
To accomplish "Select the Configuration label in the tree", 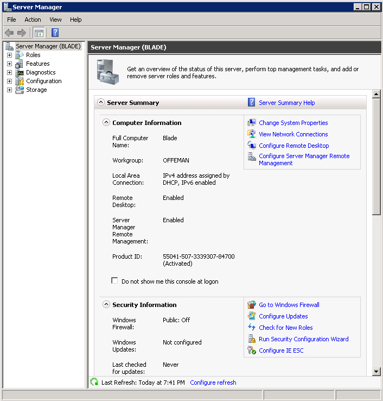I will 44,81.
